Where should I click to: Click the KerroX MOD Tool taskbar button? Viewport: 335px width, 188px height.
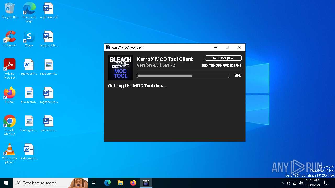tap(146, 183)
